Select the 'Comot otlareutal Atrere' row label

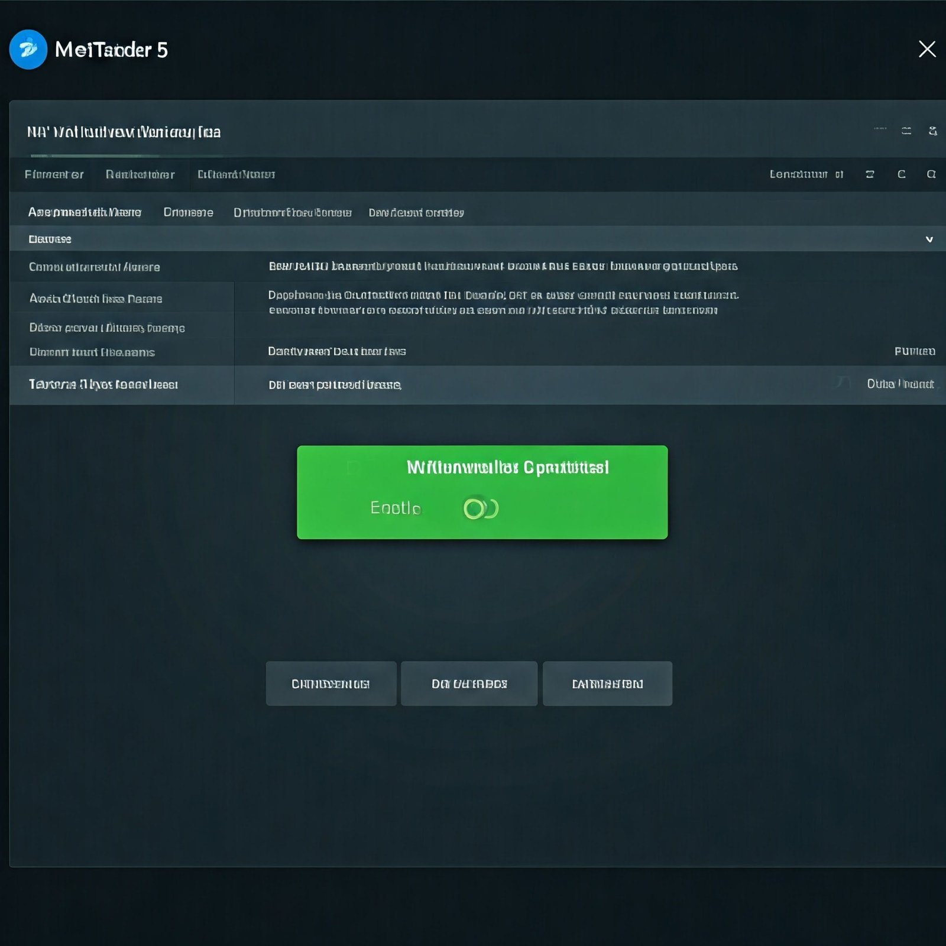(95, 267)
